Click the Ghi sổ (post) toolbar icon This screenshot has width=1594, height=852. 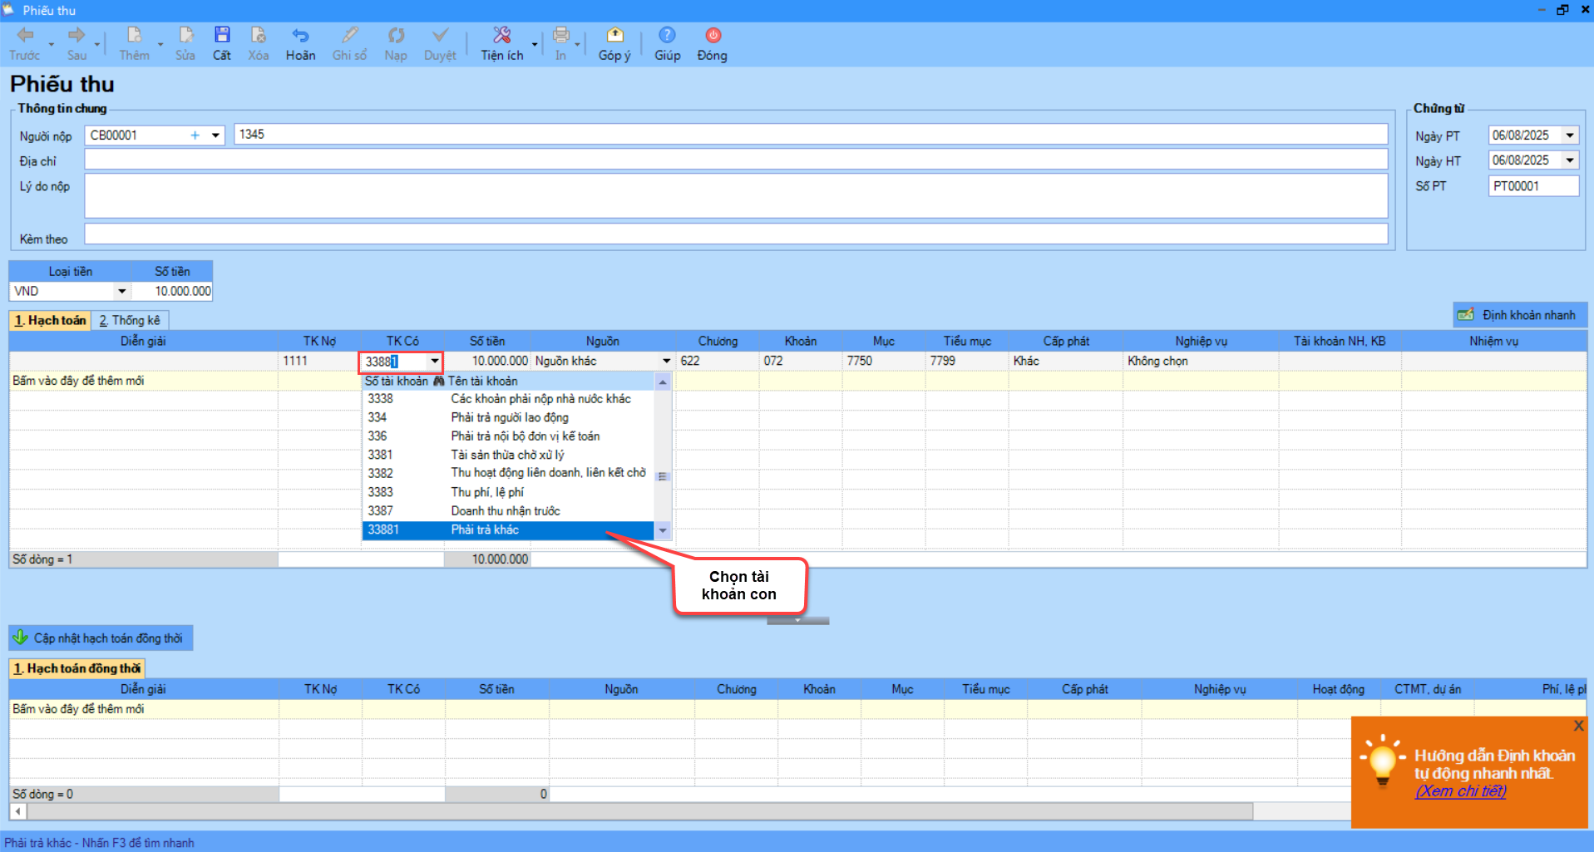click(x=350, y=35)
